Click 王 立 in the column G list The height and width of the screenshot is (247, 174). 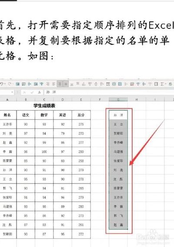coord(118,124)
